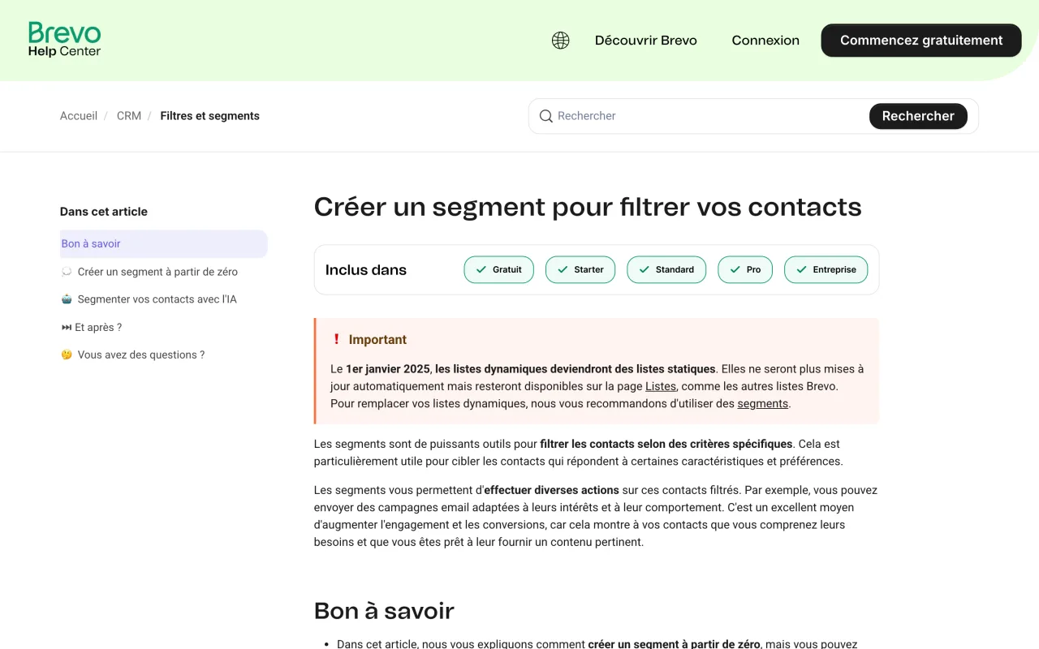Click the Pro plan badge
The width and height of the screenshot is (1039, 649).
(x=745, y=269)
